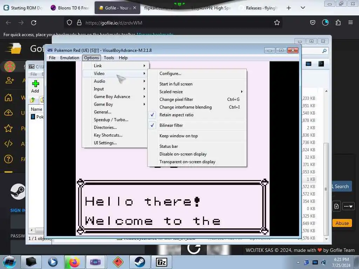
Task: Click the Gofile star premium icon
Action: (x=8, y=128)
